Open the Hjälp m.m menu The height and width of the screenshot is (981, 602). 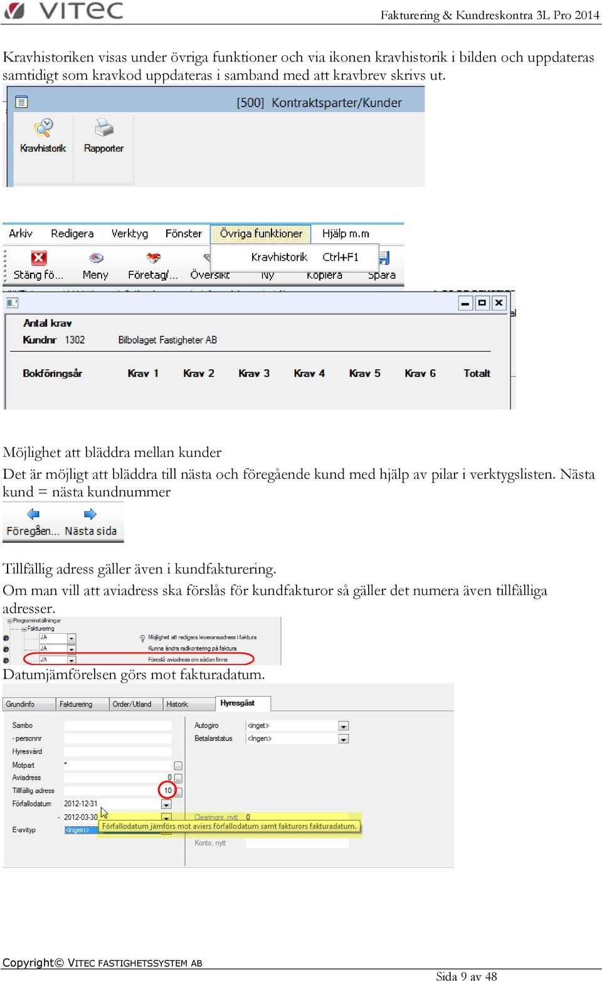[x=346, y=233]
